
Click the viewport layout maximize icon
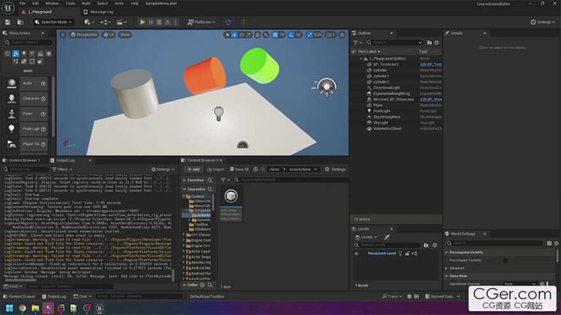pyautogui.click(x=342, y=34)
